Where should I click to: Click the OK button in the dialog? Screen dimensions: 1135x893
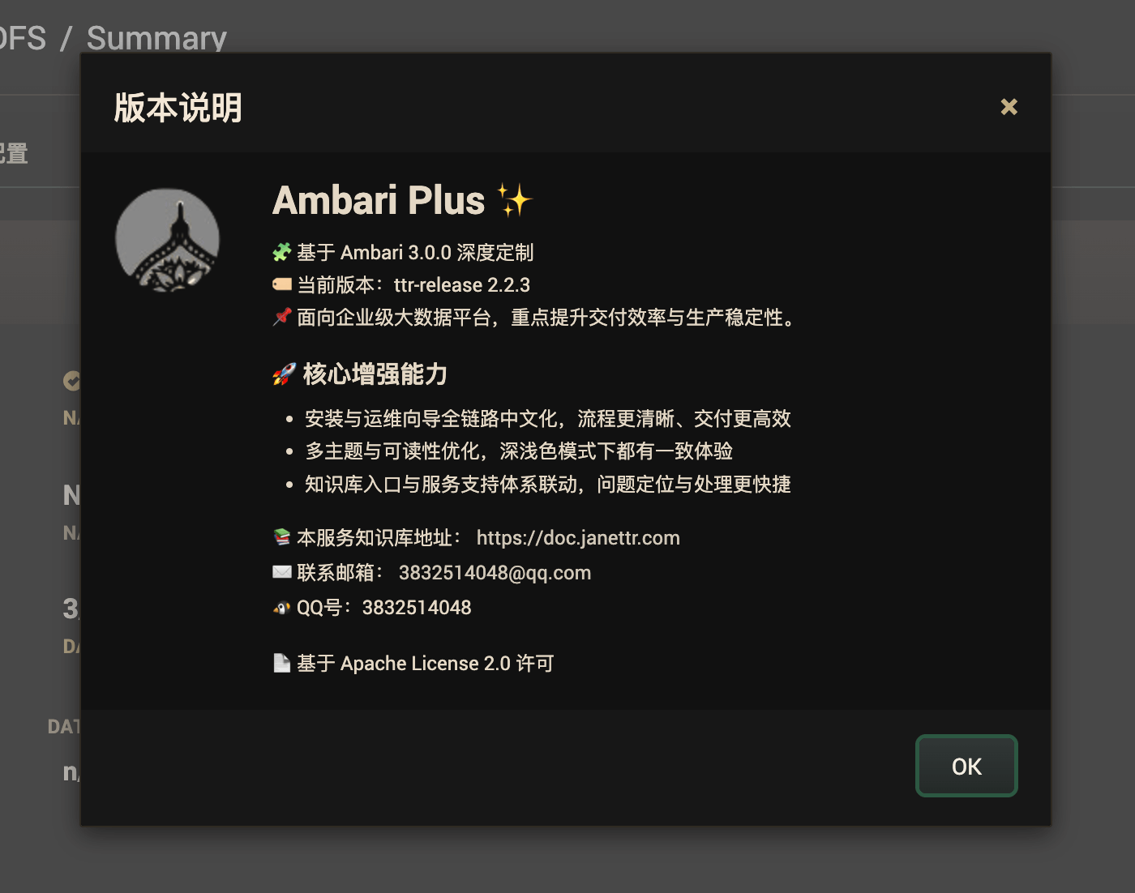(966, 766)
